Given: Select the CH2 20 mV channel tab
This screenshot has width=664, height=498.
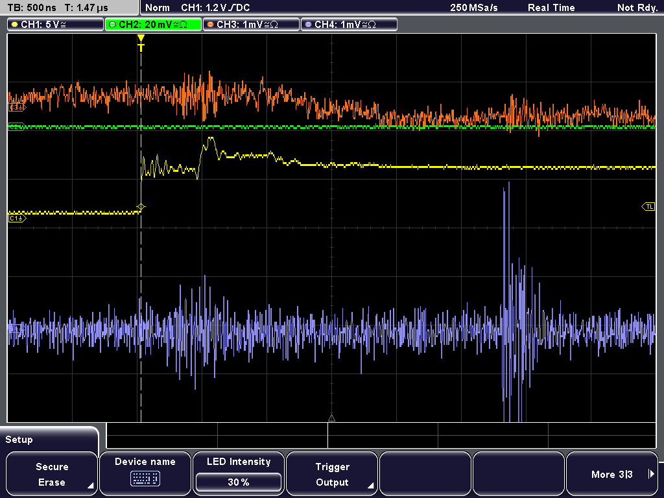Looking at the screenshot, I should coord(153,25).
